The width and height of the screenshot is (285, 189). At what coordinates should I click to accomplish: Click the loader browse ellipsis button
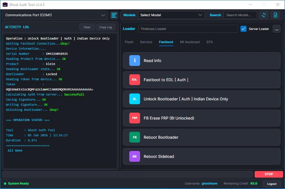point(277,29)
